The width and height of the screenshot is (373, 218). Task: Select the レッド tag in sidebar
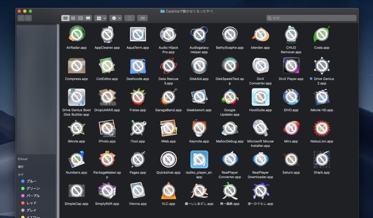31,203
